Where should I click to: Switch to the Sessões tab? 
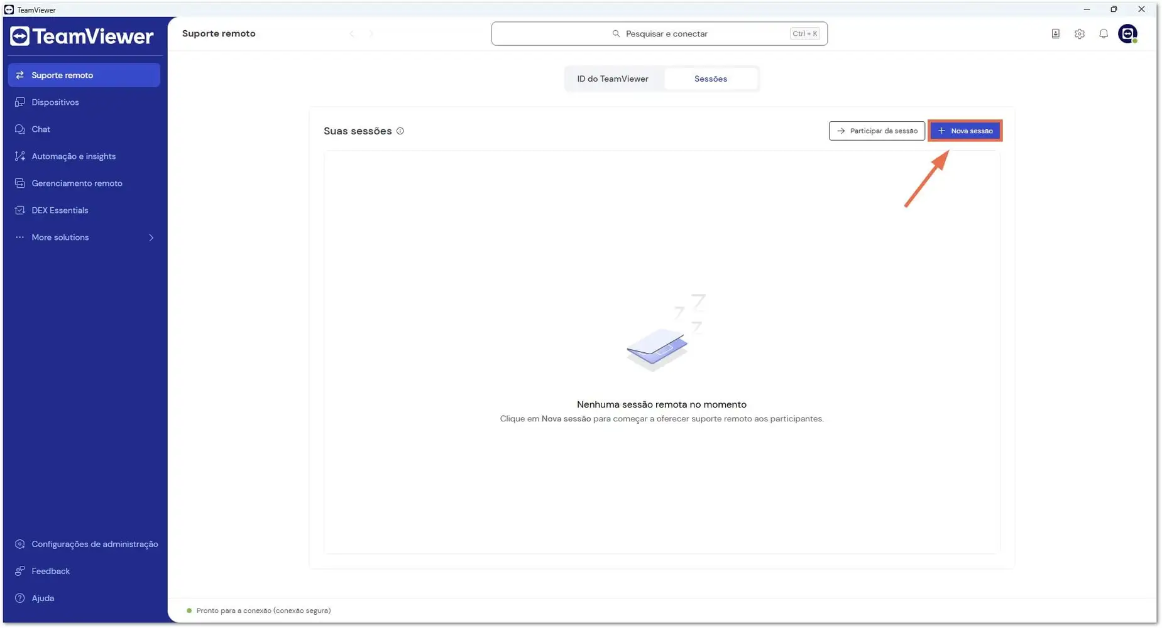711,79
